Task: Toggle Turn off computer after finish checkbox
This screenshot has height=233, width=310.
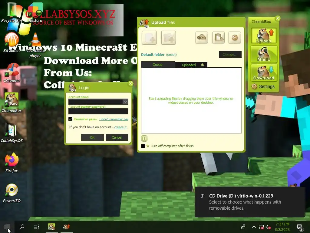Action: (x=143, y=146)
